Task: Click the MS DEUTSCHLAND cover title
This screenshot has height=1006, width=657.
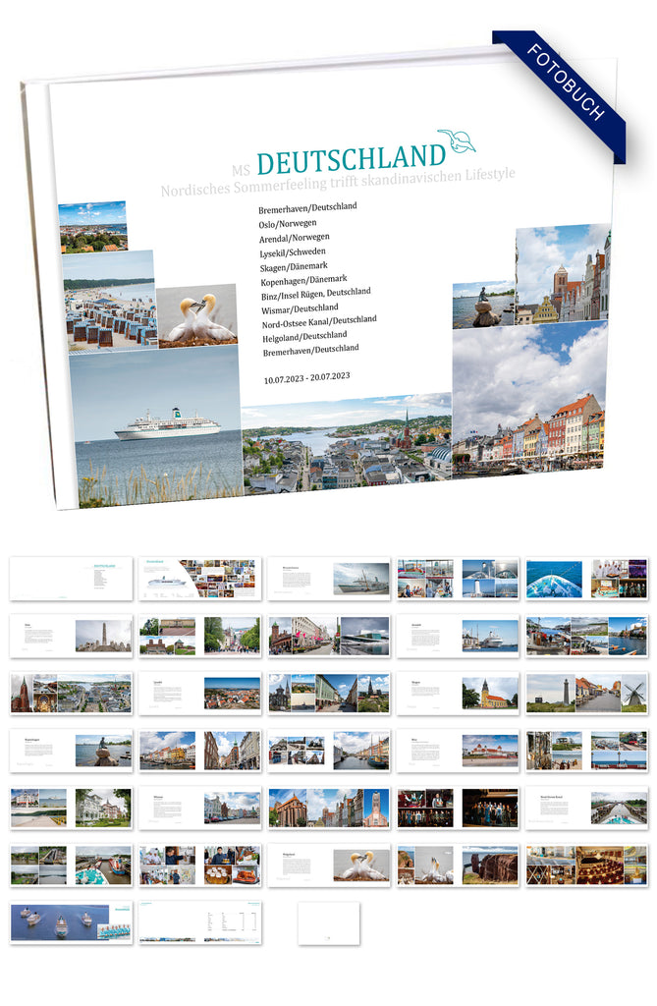Action: 339,162
